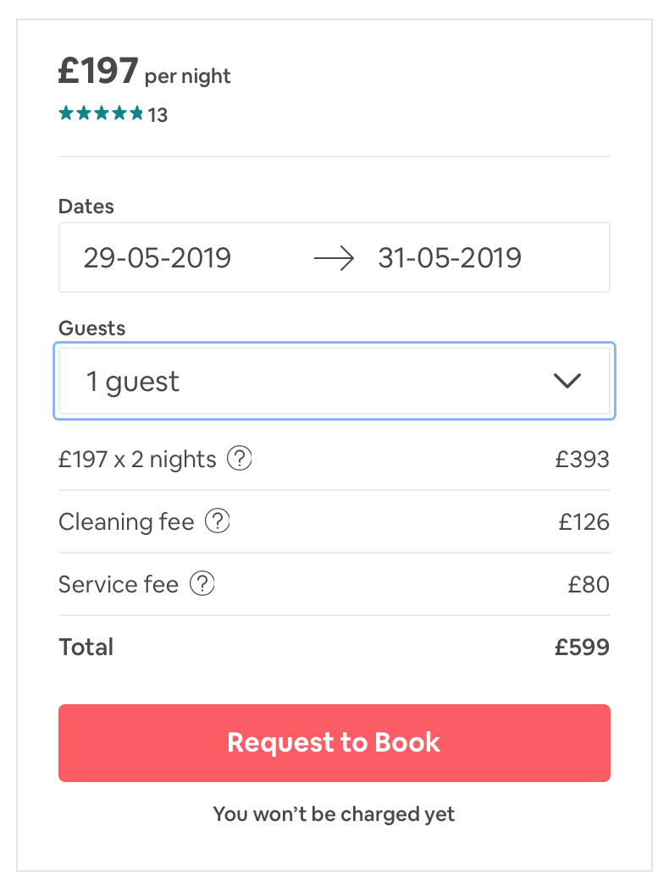Viewport: 669px width, 887px height.
Task: Click "You won't be charged yet" note
Action: point(334,814)
